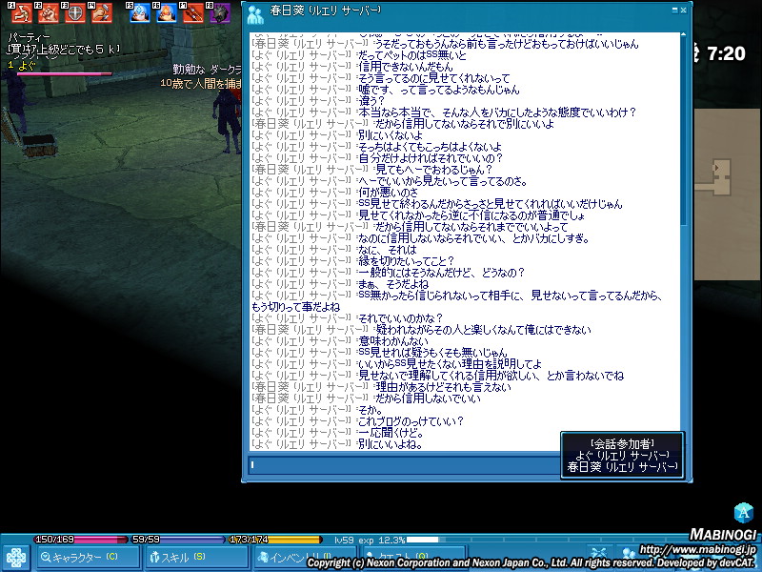Click the chat line 別にいいよね。
Image resolution: width=762 pixels, height=572 pixels.
coord(390,444)
